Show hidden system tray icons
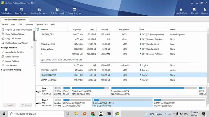This screenshot has width=209, height=117. tap(165, 114)
